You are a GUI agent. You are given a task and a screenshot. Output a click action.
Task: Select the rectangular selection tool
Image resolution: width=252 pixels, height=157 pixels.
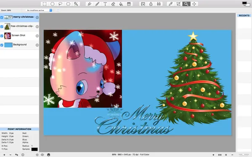[45, 4]
